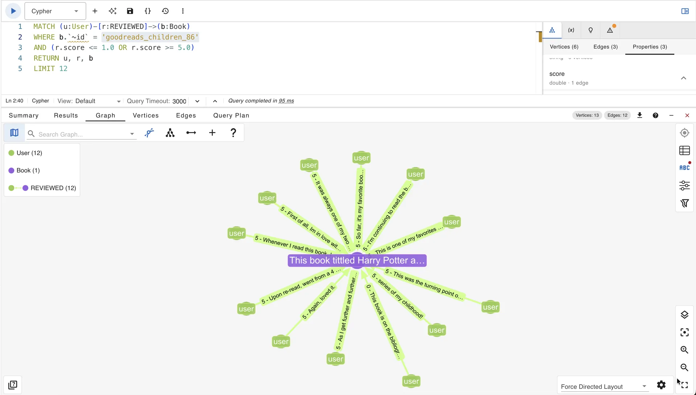Download the graph results
This screenshot has width=696, height=395.
point(640,115)
